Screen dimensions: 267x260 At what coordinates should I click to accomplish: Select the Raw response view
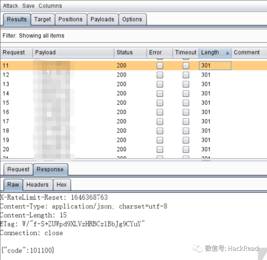[x=12, y=185]
